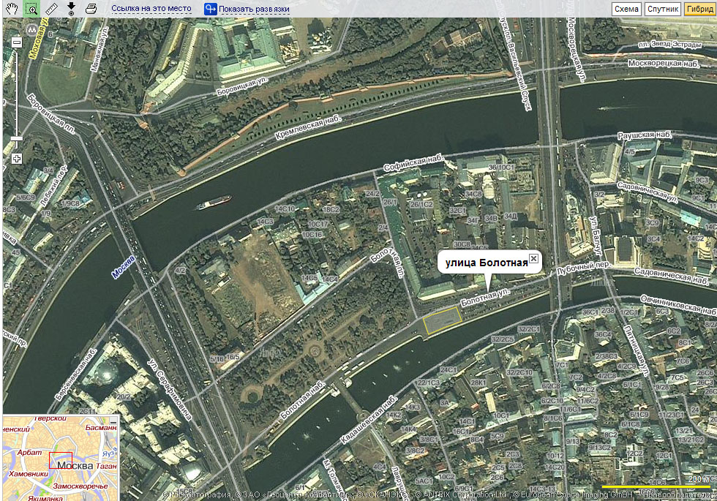717x501 pixels.
Task: Click the metro station marker on map
Action: point(31,30)
